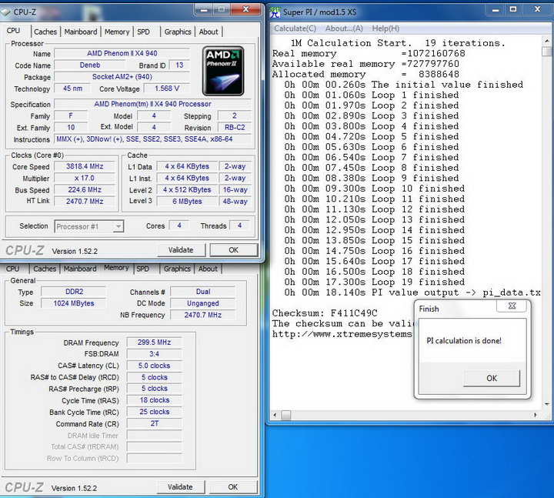This screenshot has height=498, width=554.
Task: Expand the Processor #1 selection dropdown
Action: click(x=118, y=226)
